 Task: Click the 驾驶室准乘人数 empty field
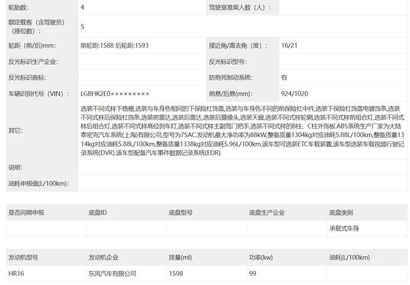[x=343, y=7]
